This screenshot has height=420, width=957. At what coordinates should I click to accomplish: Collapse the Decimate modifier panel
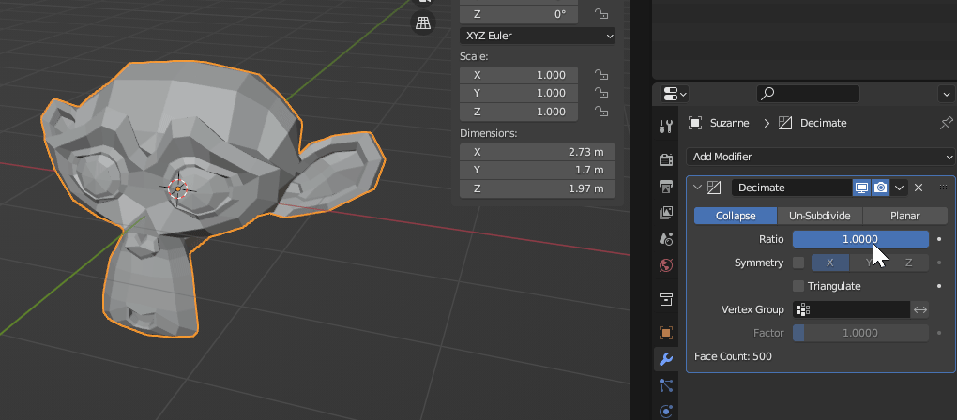pyautogui.click(x=698, y=187)
